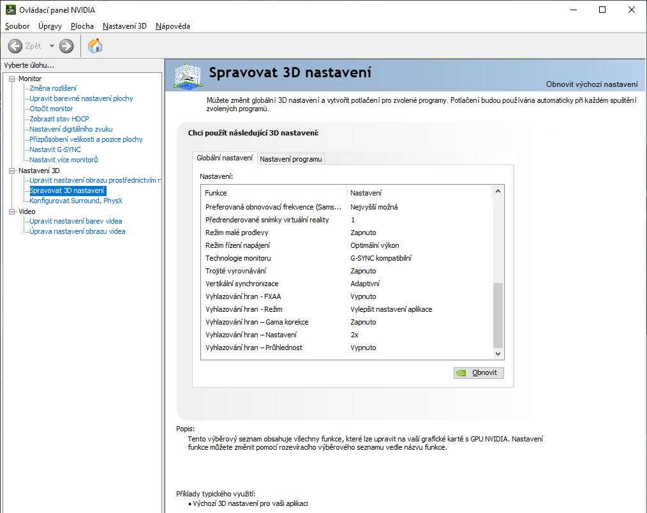Viewport: 647px width, 513px height.
Task: Click the Adaptivní value
Action: [x=365, y=284]
